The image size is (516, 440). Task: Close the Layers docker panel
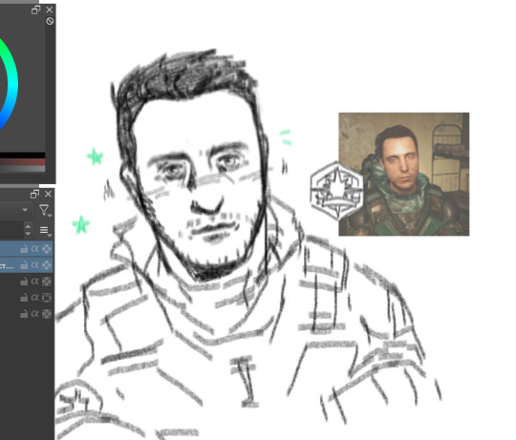click(48, 194)
